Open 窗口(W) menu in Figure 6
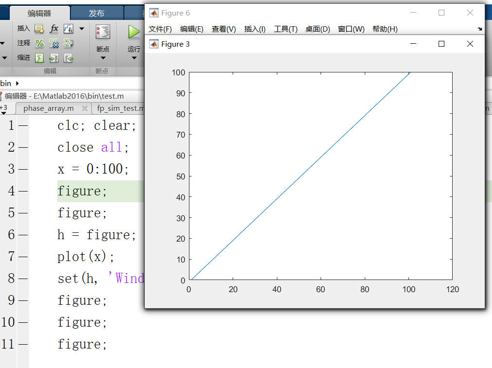The height and width of the screenshot is (368, 492). [351, 29]
